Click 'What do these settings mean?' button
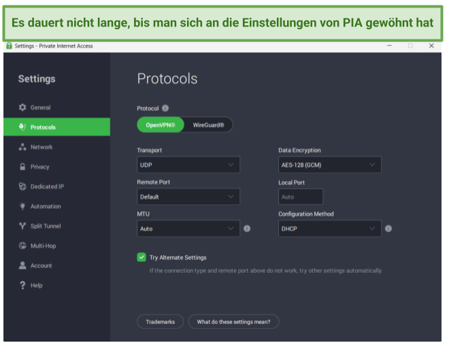The height and width of the screenshot is (343, 449). point(233,321)
